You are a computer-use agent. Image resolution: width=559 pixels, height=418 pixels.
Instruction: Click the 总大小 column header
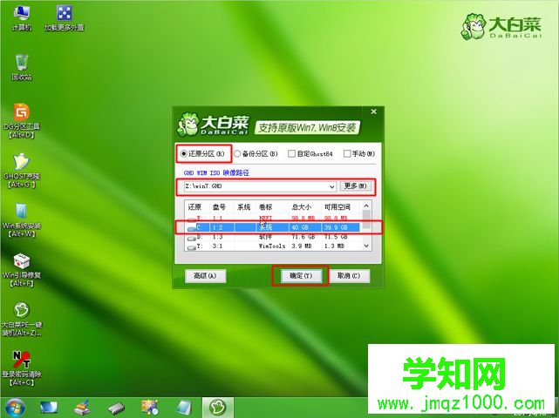pos(302,207)
